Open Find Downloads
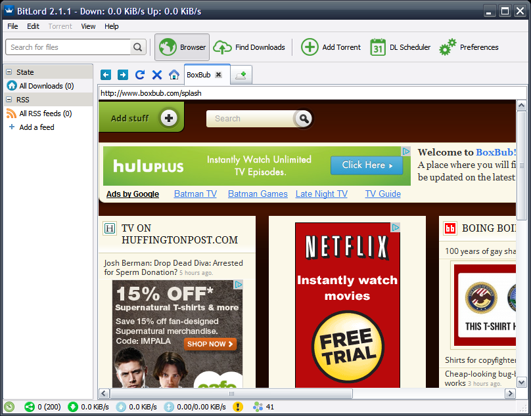Viewport: 531px width, 416px height. (x=249, y=47)
